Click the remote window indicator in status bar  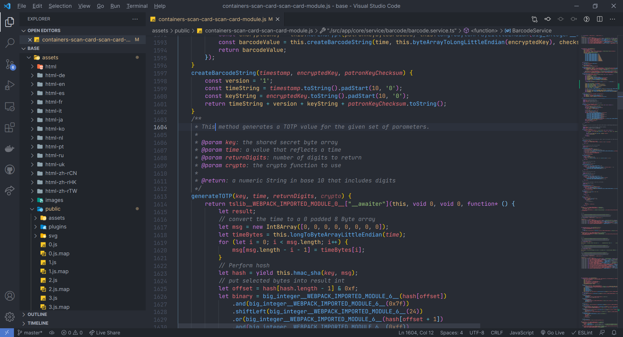pos(7,333)
